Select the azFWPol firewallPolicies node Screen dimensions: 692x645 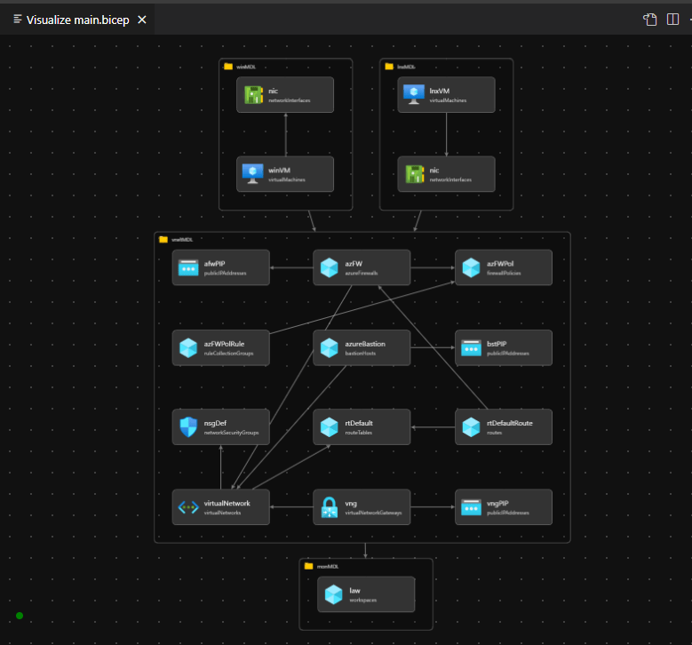pos(504,267)
